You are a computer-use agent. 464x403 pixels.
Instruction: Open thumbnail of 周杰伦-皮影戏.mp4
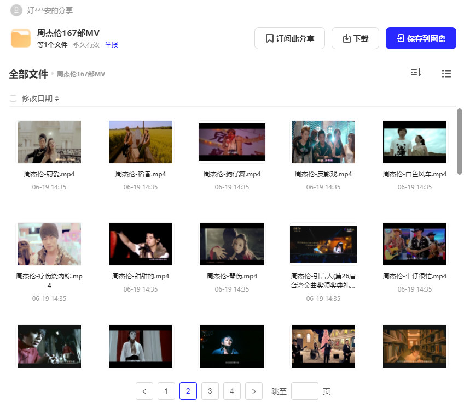(x=323, y=142)
